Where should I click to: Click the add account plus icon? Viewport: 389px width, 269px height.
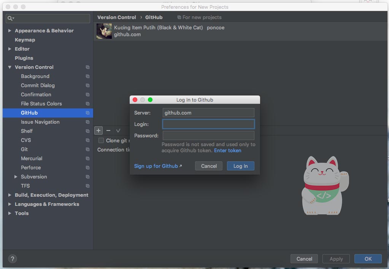98,131
